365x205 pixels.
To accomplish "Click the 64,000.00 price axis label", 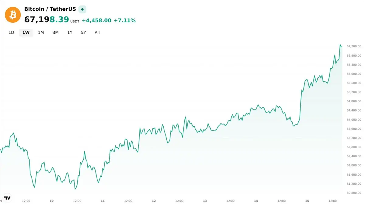I will tap(354, 120).
